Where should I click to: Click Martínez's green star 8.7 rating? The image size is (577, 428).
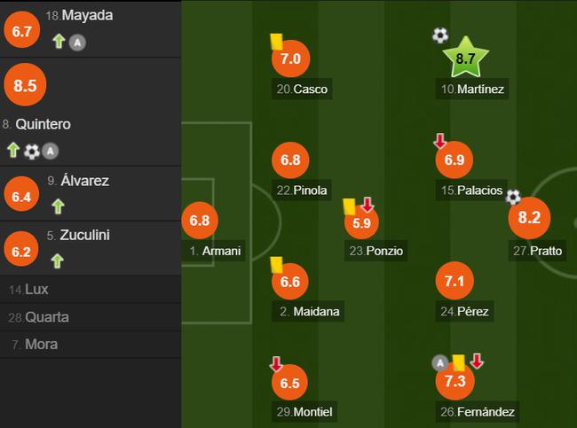(465, 57)
